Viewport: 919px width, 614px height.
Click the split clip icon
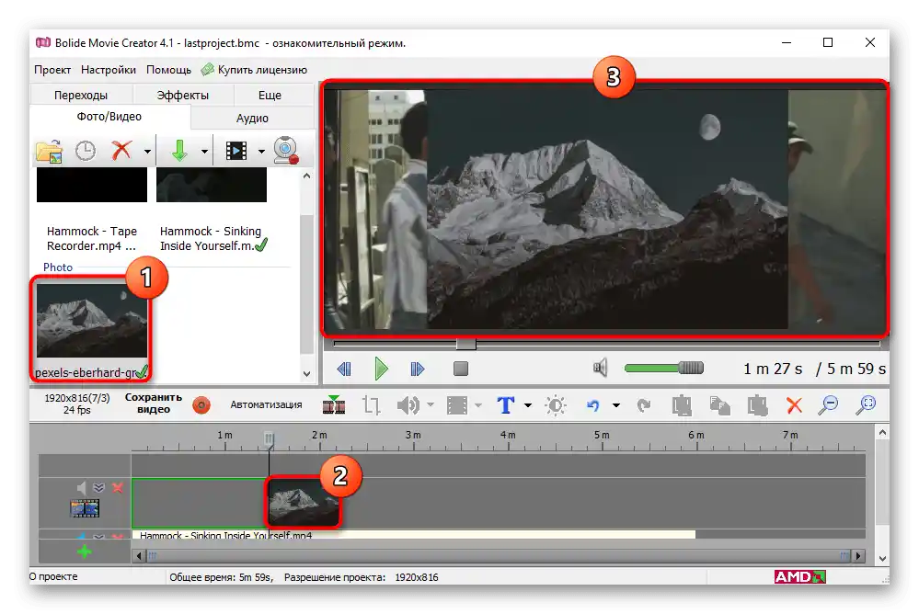334,404
